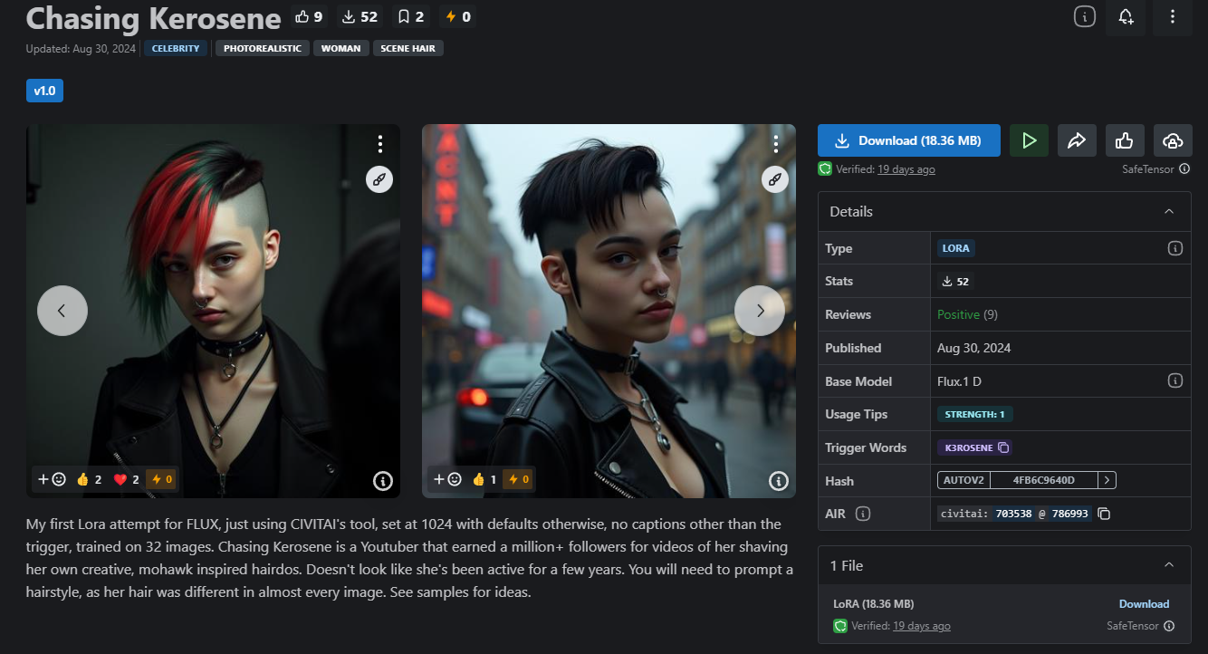Click the bookmark count badge showing 2
This screenshot has width=1208, height=654.
tap(411, 16)
